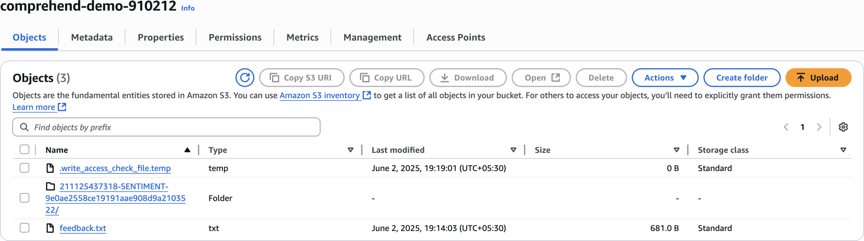Open the Actions dropdown
Image resolution: width=864 pixels, height=241 pixels.
[x=665, y=77]
